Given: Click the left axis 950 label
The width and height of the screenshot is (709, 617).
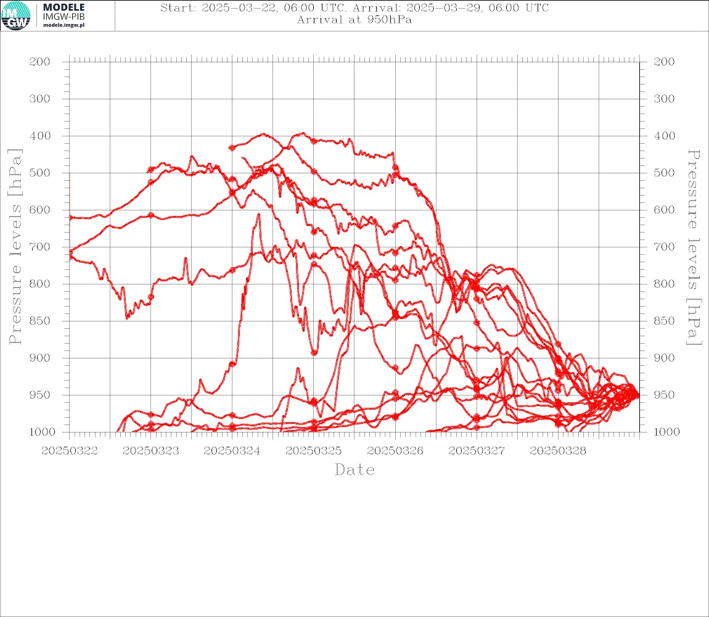Looking at the screenshot, I should click(40, 395).
